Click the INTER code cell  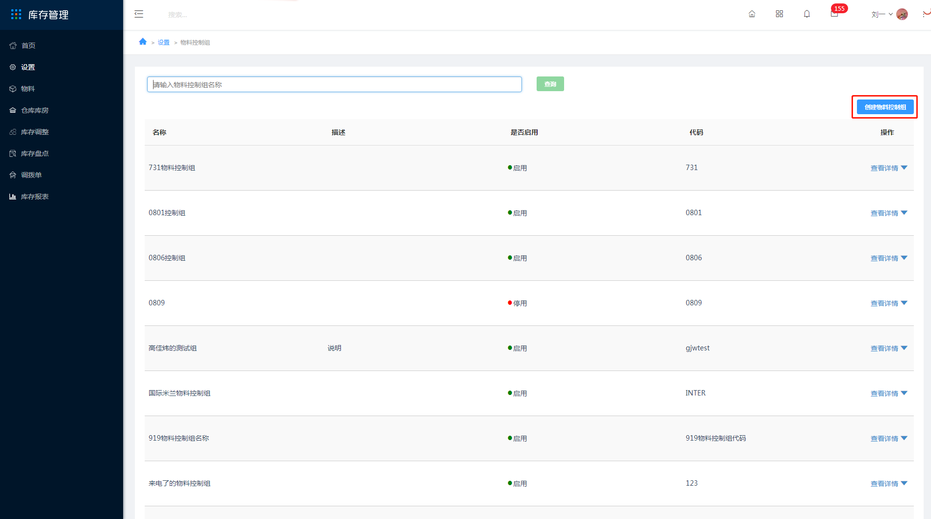[696, 393]
